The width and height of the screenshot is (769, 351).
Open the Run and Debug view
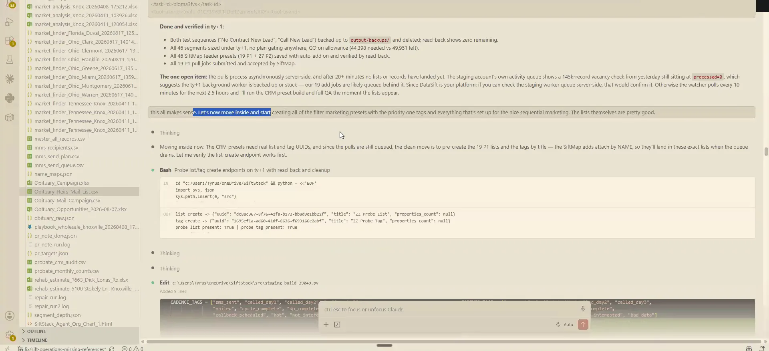point(10,22)
